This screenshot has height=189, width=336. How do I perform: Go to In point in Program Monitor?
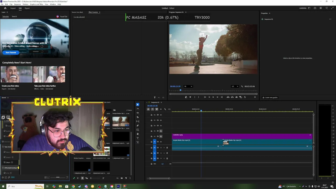point(205,97)
